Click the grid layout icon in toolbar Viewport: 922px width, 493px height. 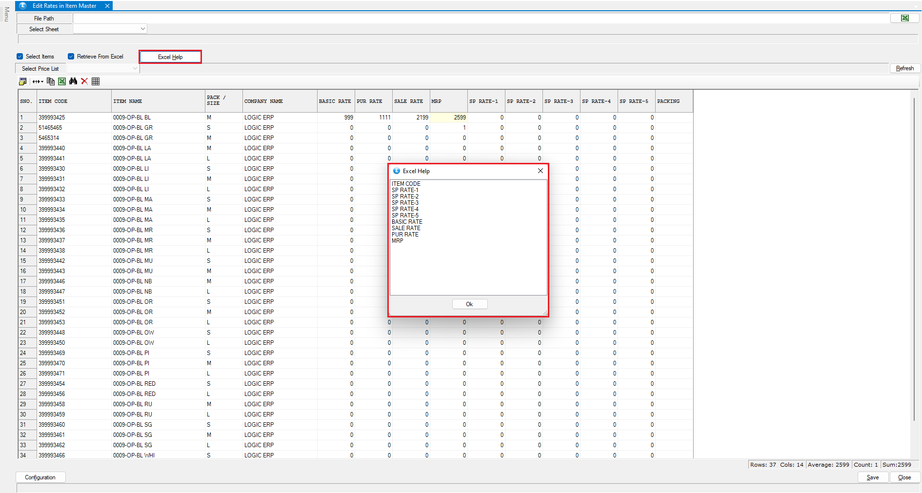[x=96, y=81]
